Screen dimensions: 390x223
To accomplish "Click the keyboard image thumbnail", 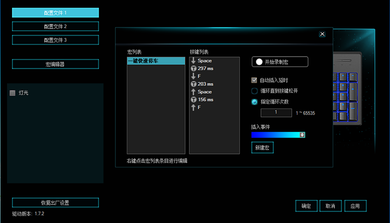I will [347, 88].
